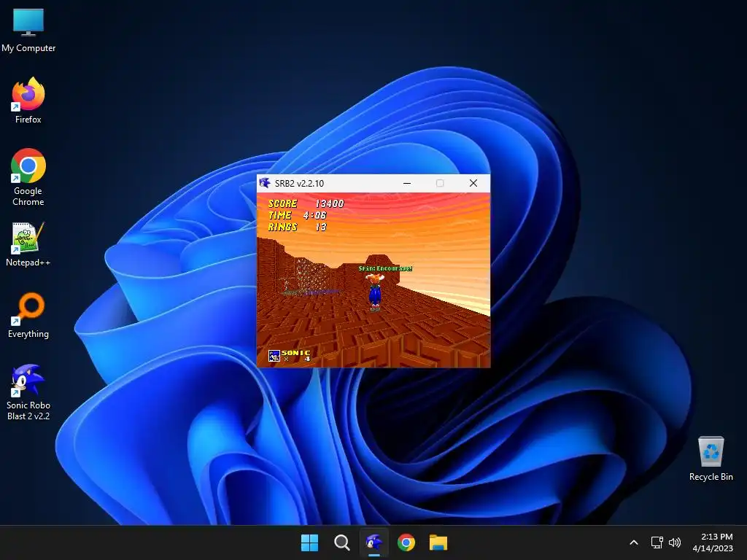Screen dimensions: 747x560
Task: Minimize the SRB2 window
Action: (x=407, y=183)
